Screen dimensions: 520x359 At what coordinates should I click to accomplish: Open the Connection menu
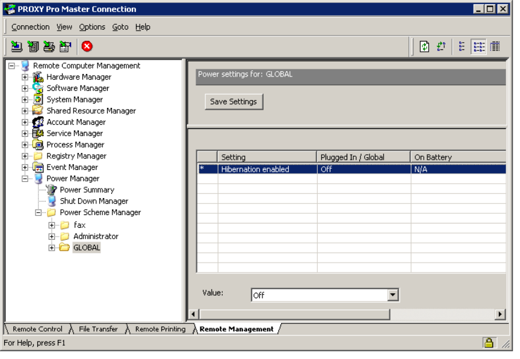tap(30, 27)
